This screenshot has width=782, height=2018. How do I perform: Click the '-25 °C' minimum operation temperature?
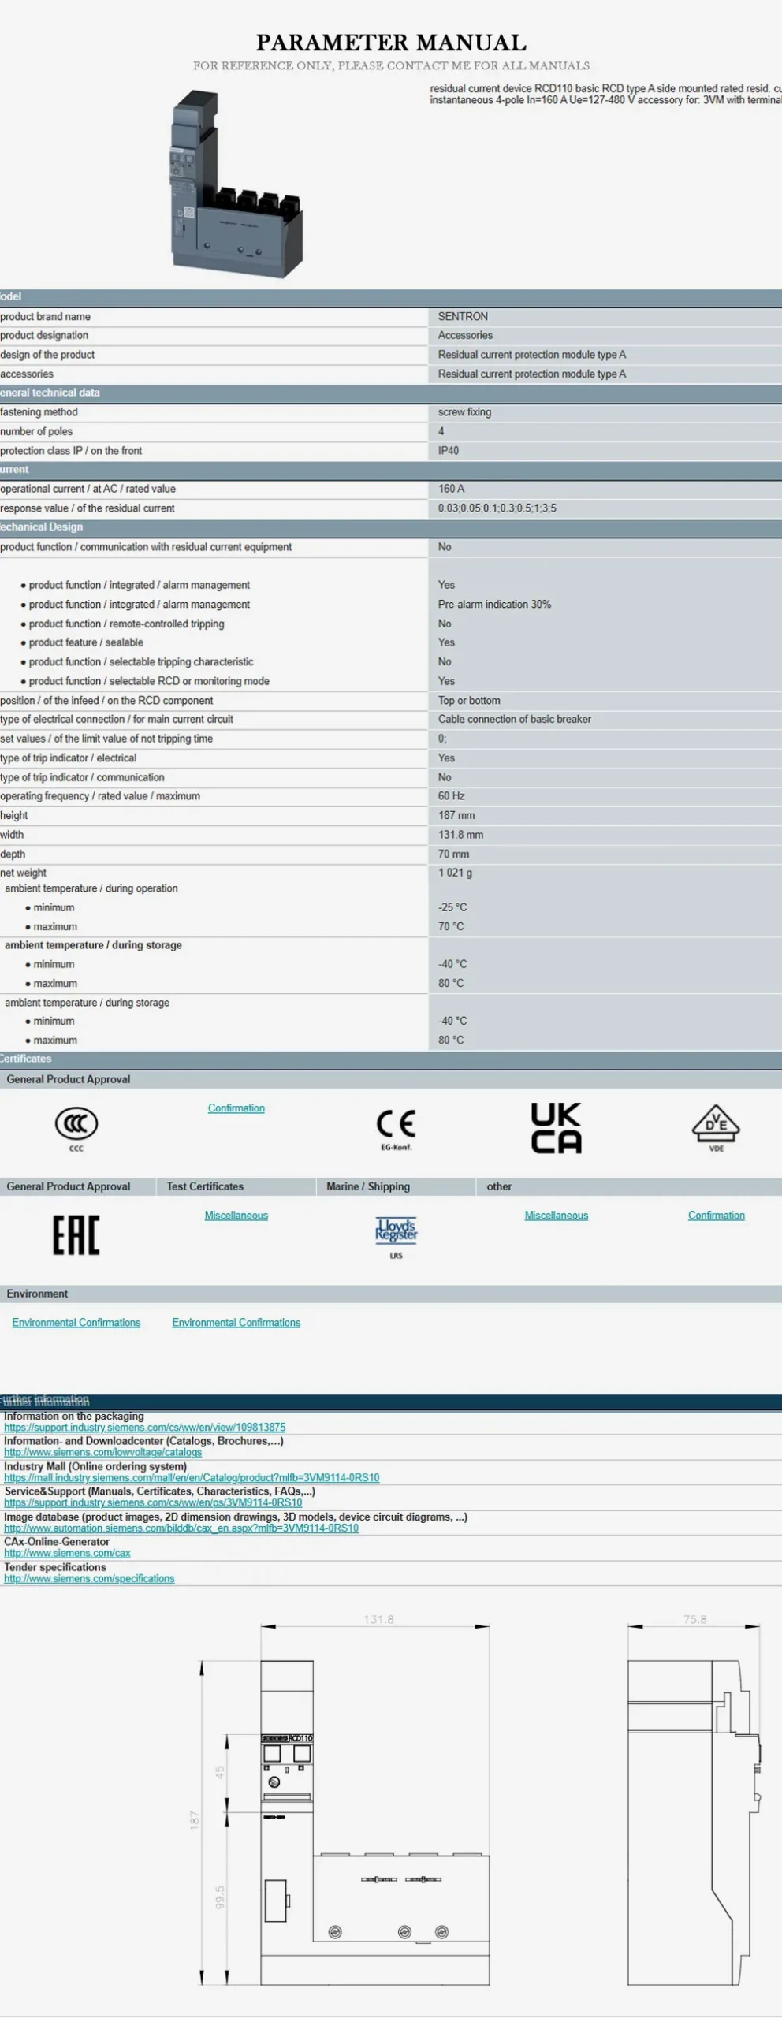pos(452,908)
